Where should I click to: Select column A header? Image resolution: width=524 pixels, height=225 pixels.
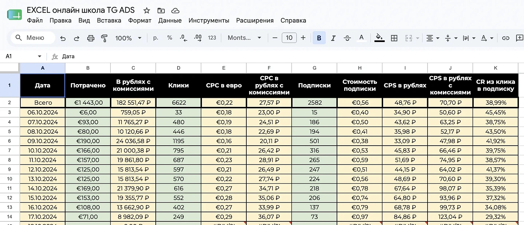(43, 68)
